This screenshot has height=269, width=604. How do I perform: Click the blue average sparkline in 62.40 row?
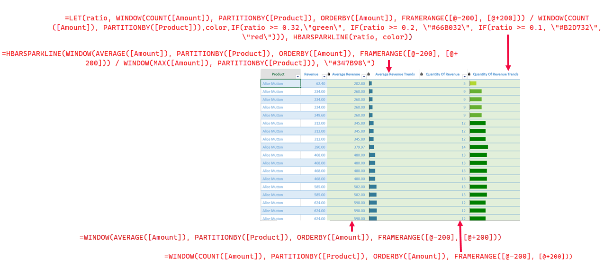(370, 83)
